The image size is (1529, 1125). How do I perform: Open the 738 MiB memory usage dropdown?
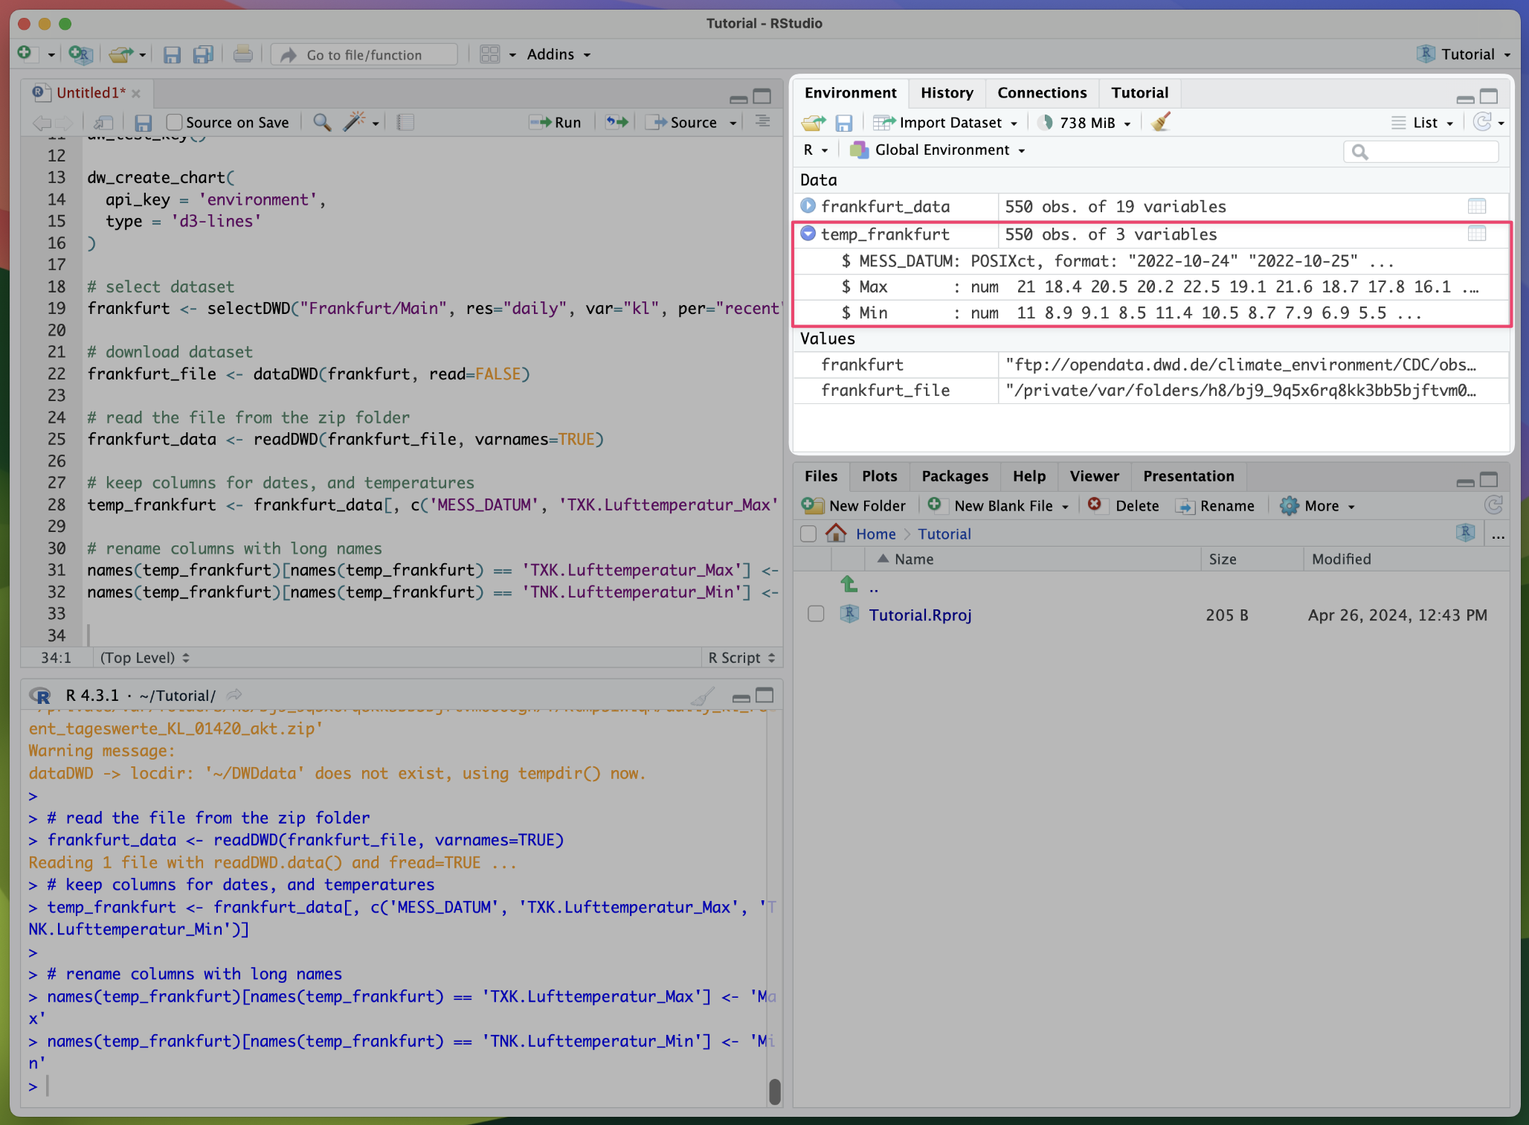pos(1085,123)
